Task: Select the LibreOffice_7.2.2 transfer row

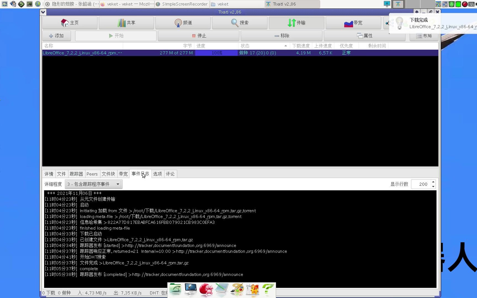Action: click(240, 53)
